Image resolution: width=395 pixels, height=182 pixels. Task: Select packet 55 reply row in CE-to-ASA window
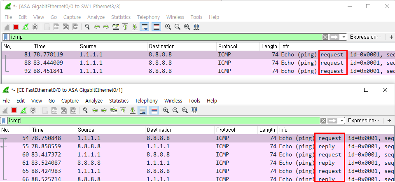point(197,147)
